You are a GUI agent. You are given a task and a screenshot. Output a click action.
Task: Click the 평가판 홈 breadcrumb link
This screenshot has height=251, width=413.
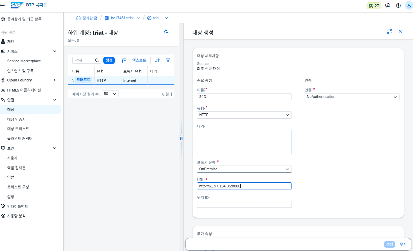pos(90,18)
